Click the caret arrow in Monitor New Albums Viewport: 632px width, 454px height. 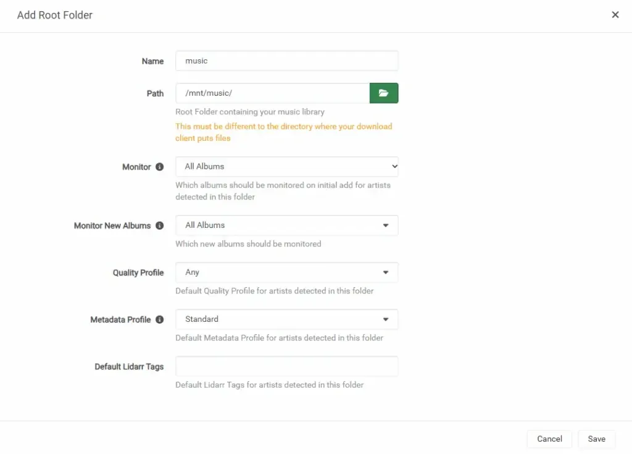coord(386,225)
